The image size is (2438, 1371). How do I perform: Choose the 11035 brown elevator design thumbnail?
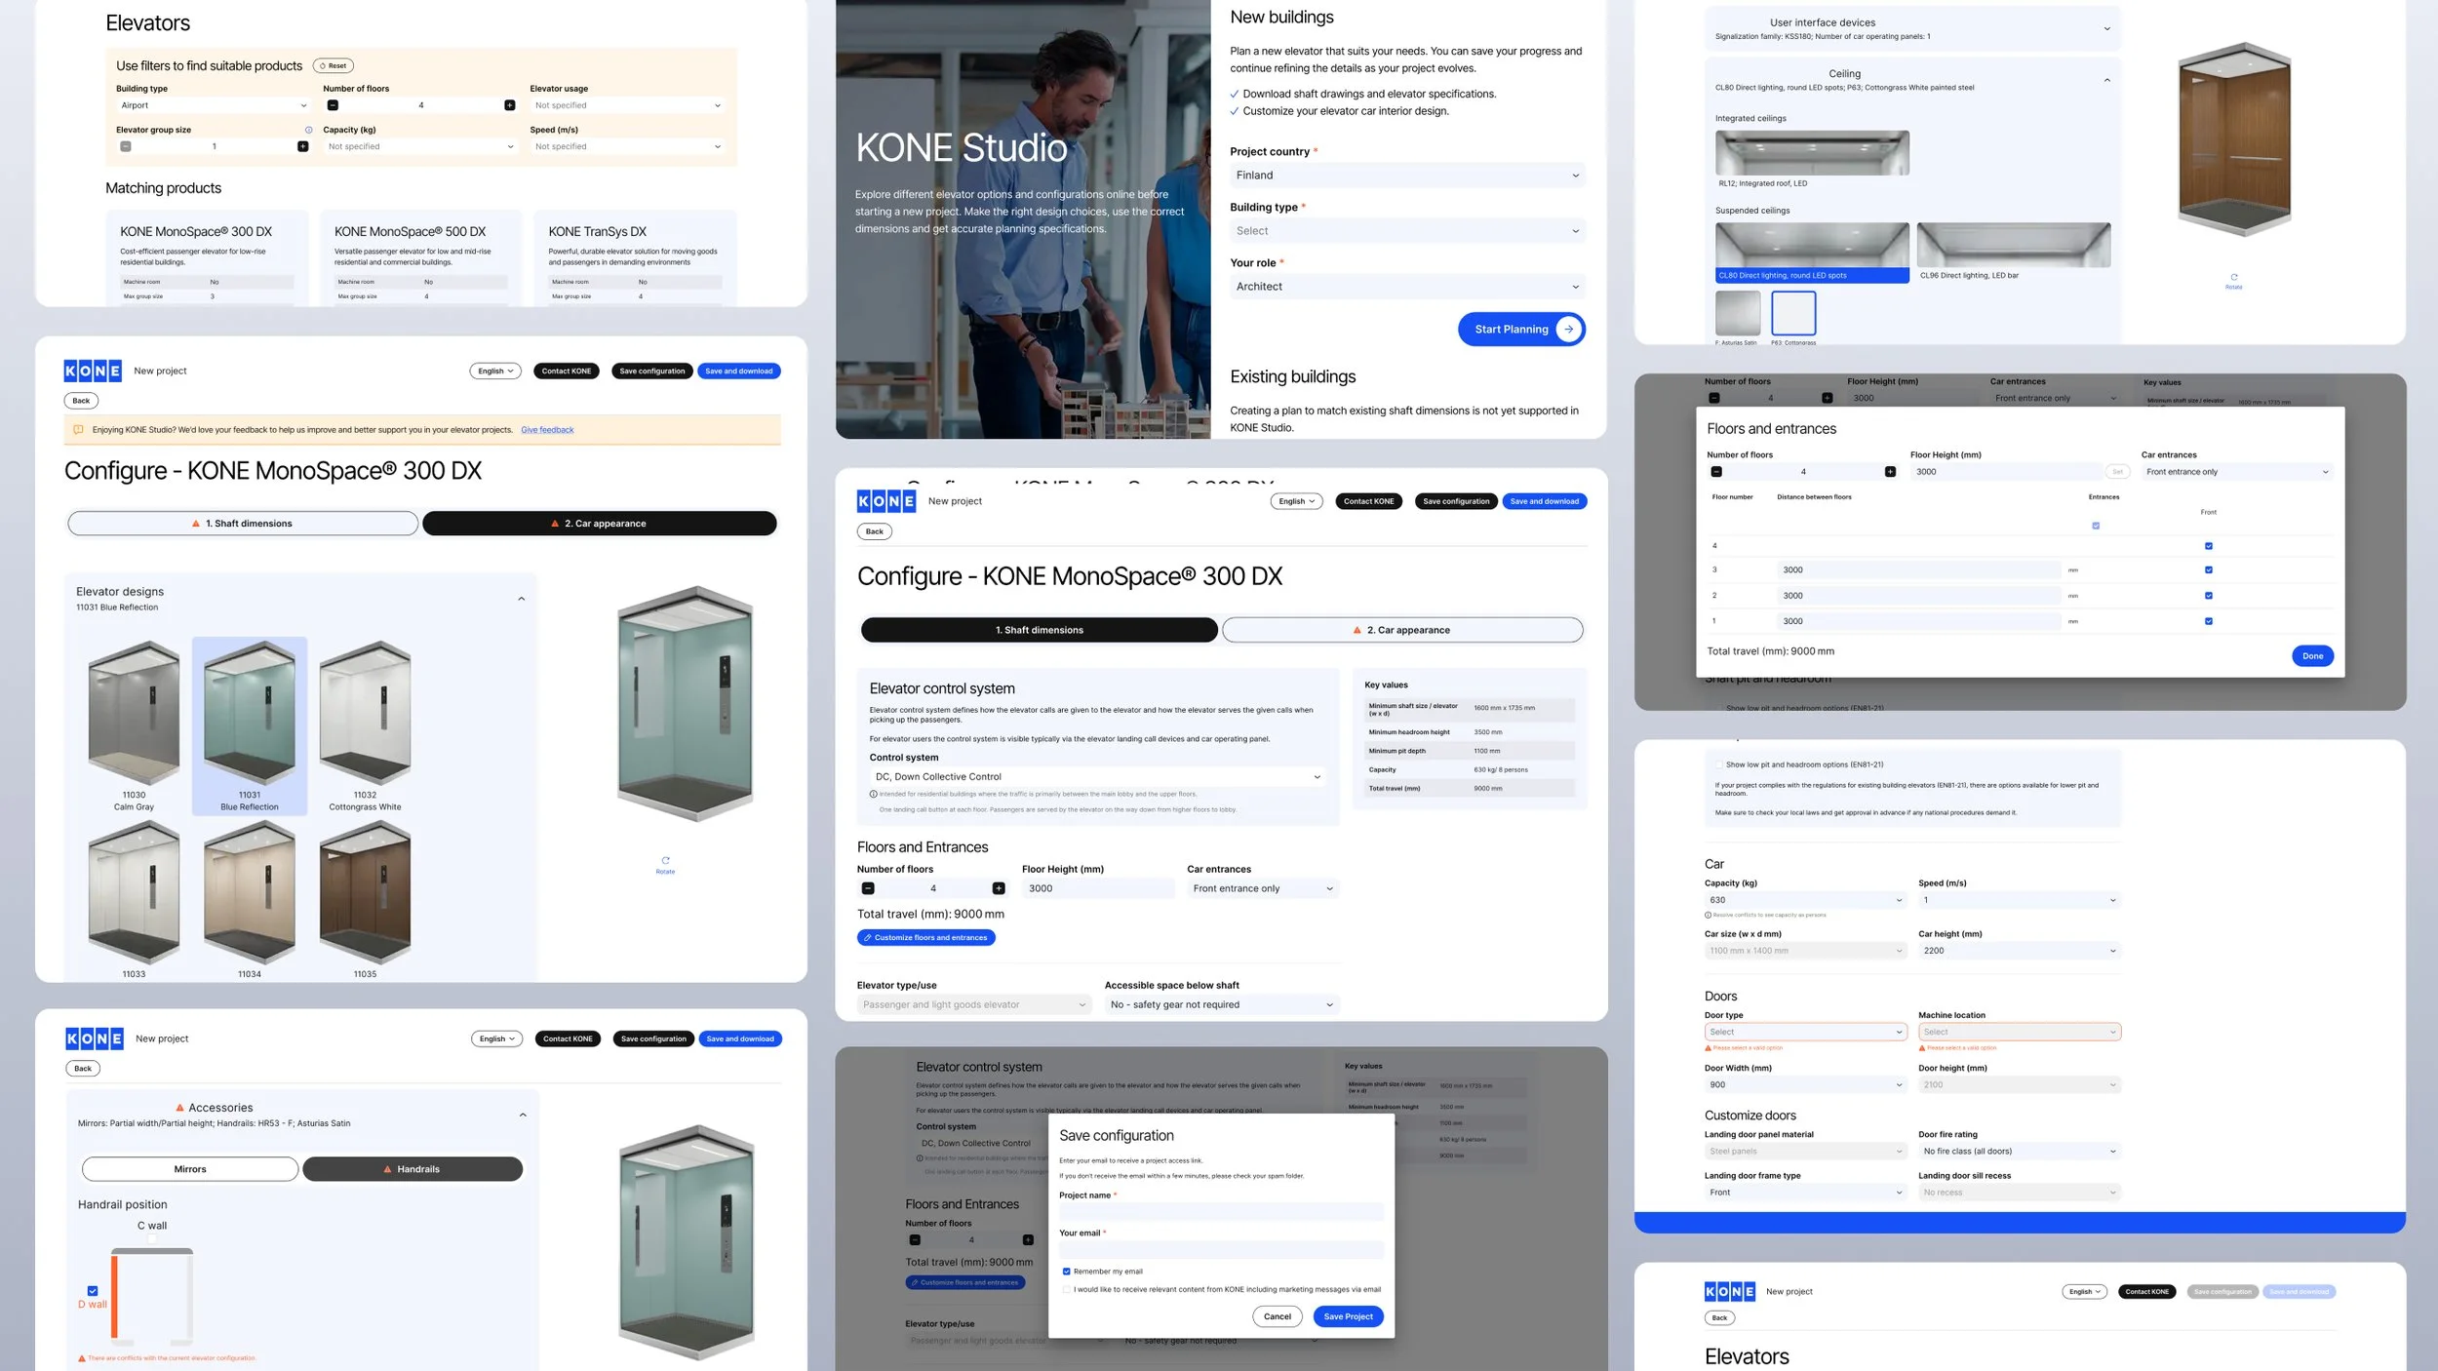[x=365, y=892]
